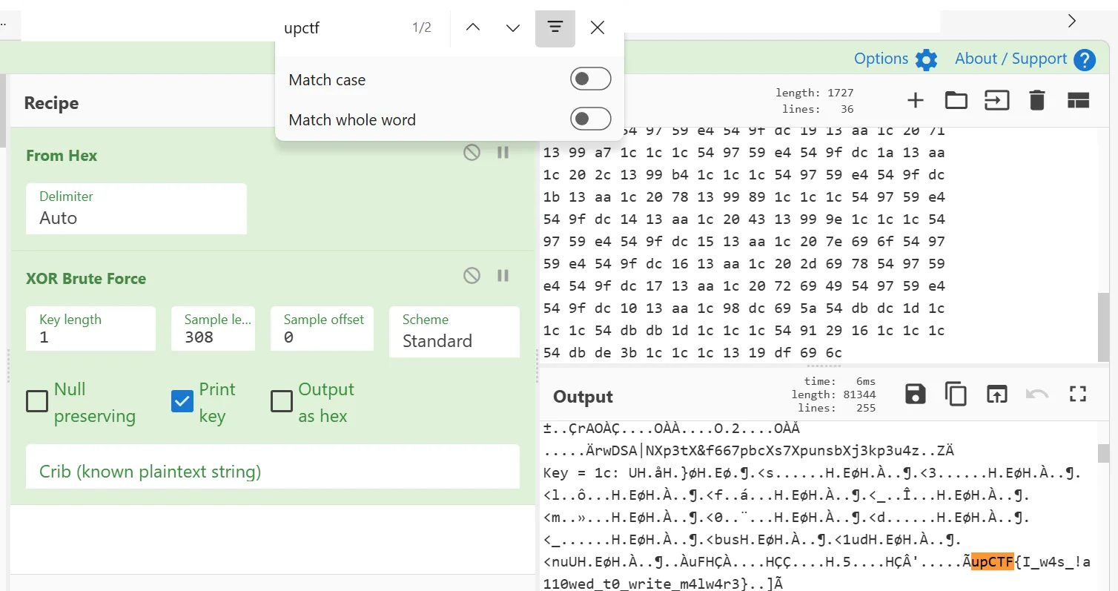Enable the Match case toggle

tap(590, 78)
